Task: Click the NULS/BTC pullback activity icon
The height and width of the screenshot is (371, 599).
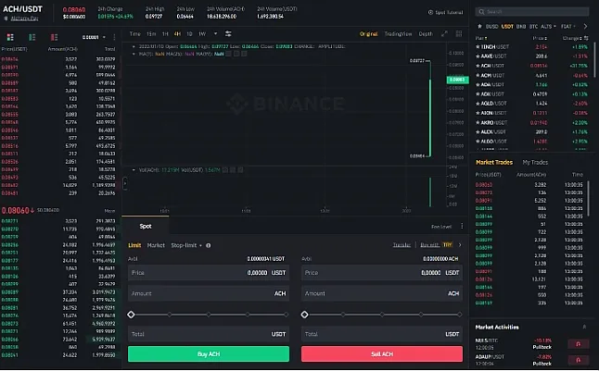Action: coord(578,344)
